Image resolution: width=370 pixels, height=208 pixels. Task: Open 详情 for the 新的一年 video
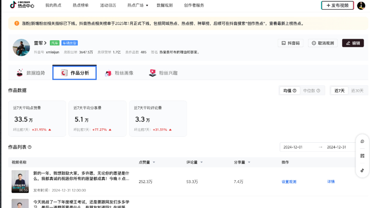[x=331, y=181]
